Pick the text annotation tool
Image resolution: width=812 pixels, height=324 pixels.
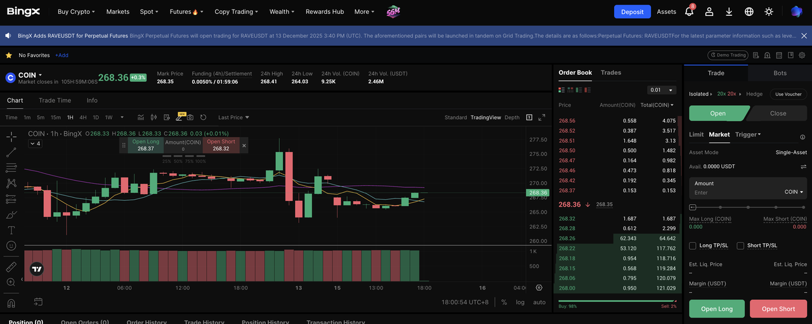coord(11,230)
